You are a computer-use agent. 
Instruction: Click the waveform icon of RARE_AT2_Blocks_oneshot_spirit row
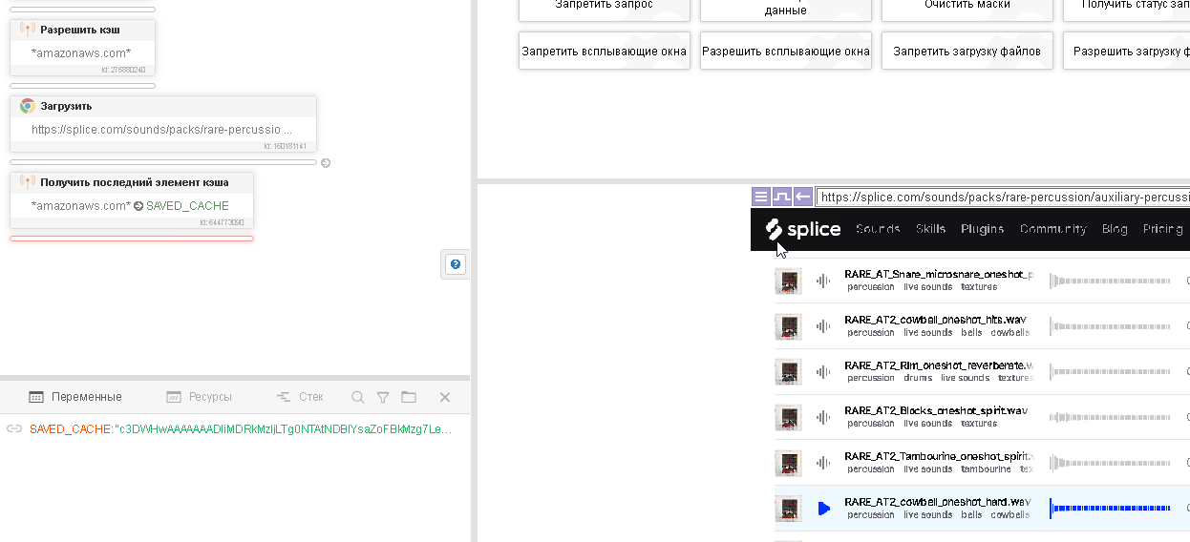(823, 417)
